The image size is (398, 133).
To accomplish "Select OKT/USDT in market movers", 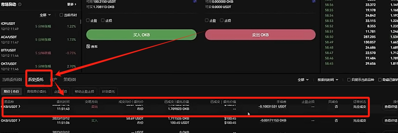I will (x=9, y=64).
